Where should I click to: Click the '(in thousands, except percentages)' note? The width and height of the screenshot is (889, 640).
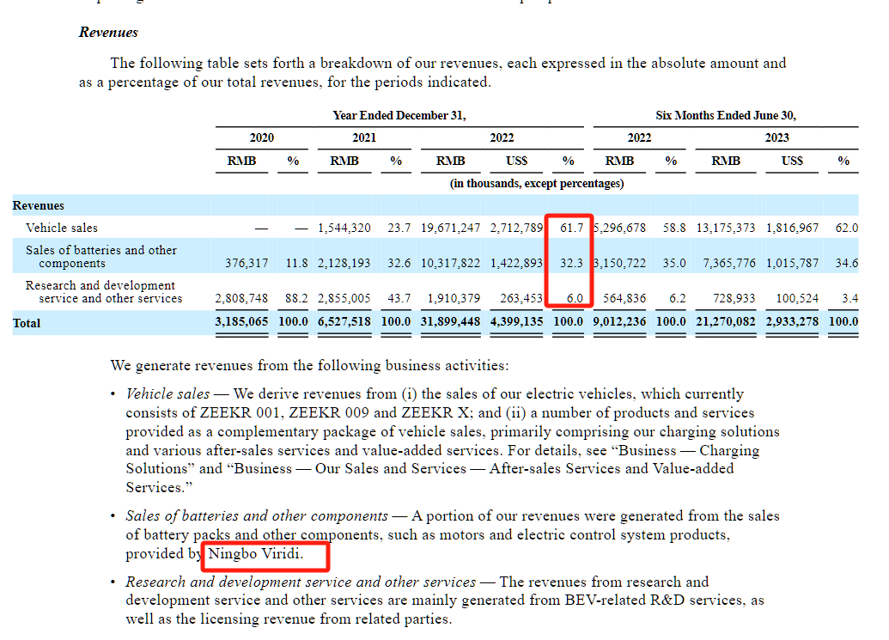[537, 184]
